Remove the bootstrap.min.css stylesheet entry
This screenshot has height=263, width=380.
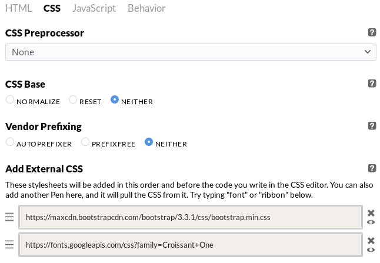pyautogui.click(x=371, y=213)
